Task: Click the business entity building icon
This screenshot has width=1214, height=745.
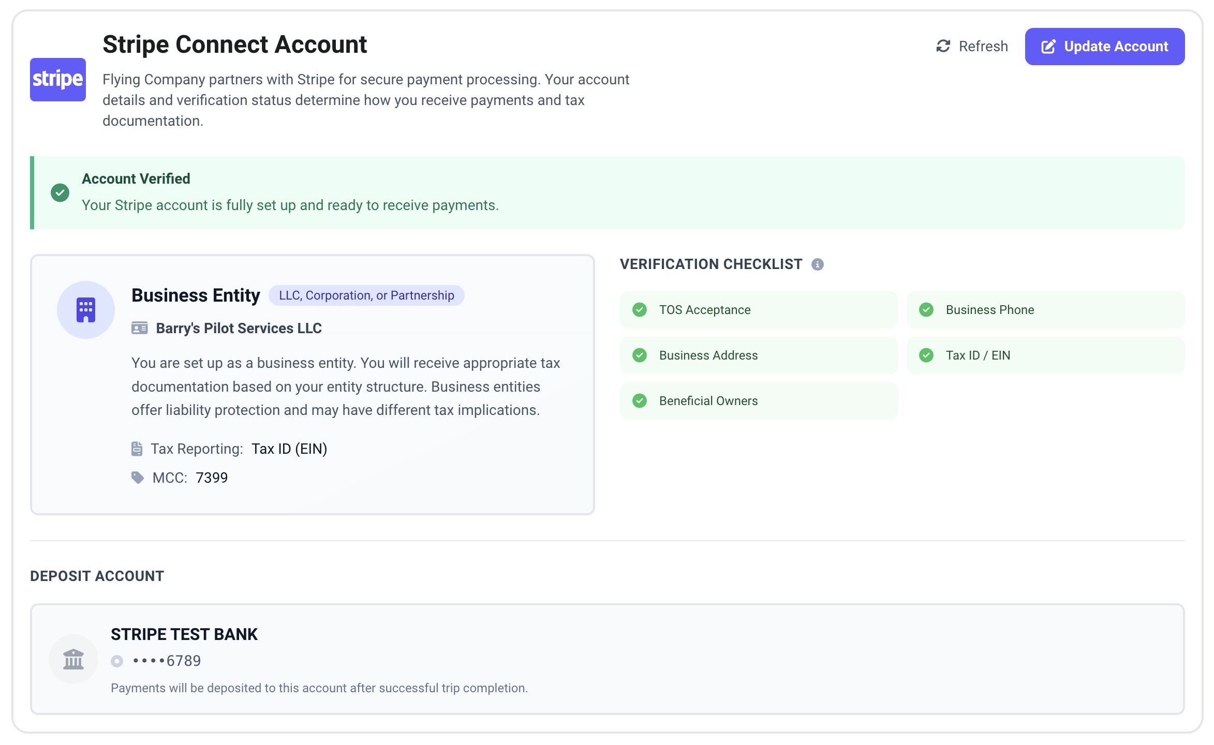Action: point(86,310)
